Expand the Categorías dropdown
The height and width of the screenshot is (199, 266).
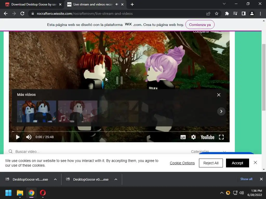pos(209,152)
